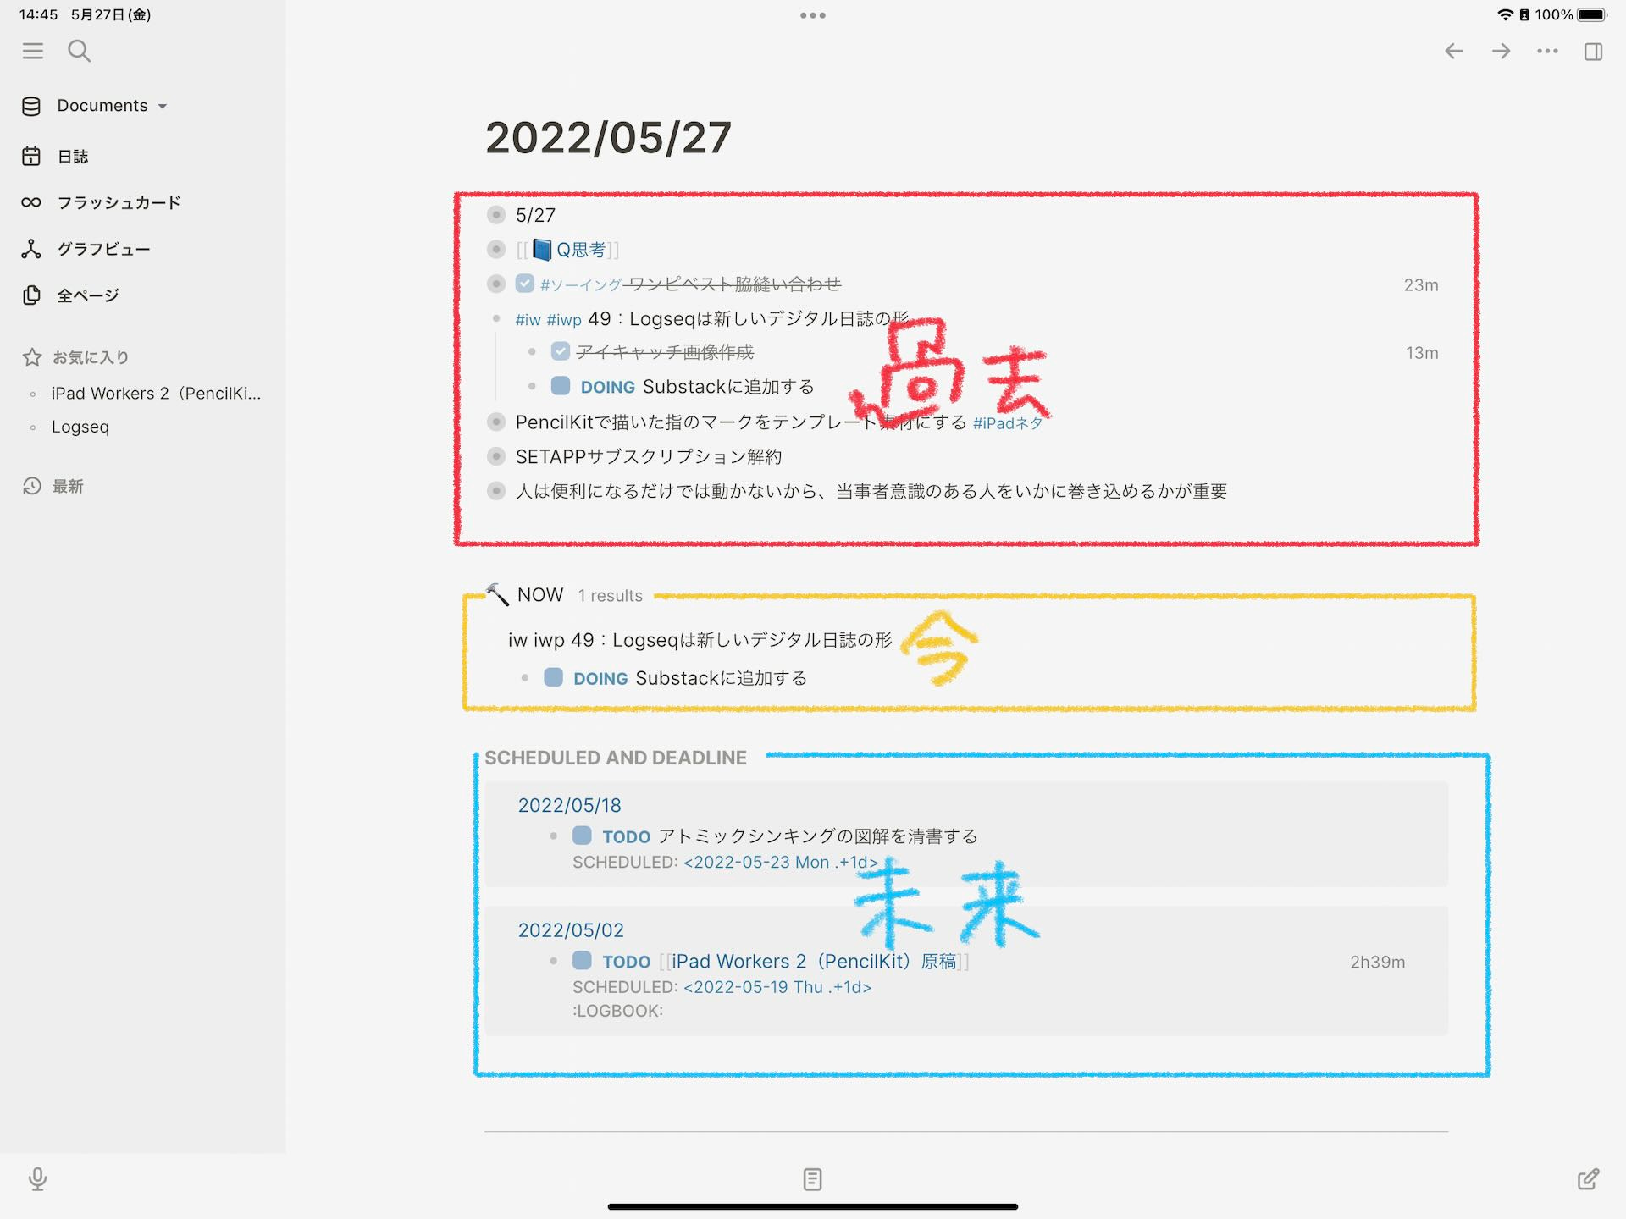The image size is (1626, 1219).
Task: Click the history clock icon next to 最新
Action: click(x=32, y=486)
